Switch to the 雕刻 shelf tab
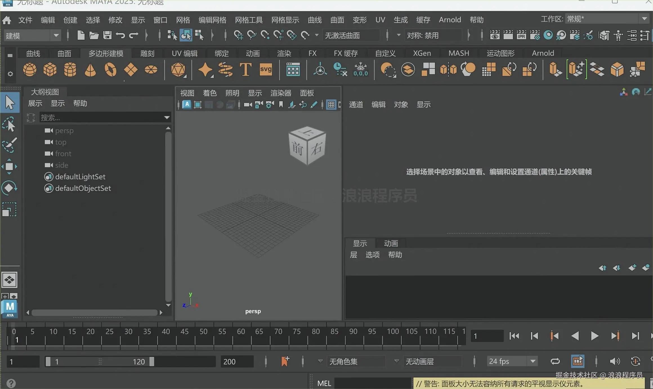This screenshot has width=653, height=389. (147, 53)
